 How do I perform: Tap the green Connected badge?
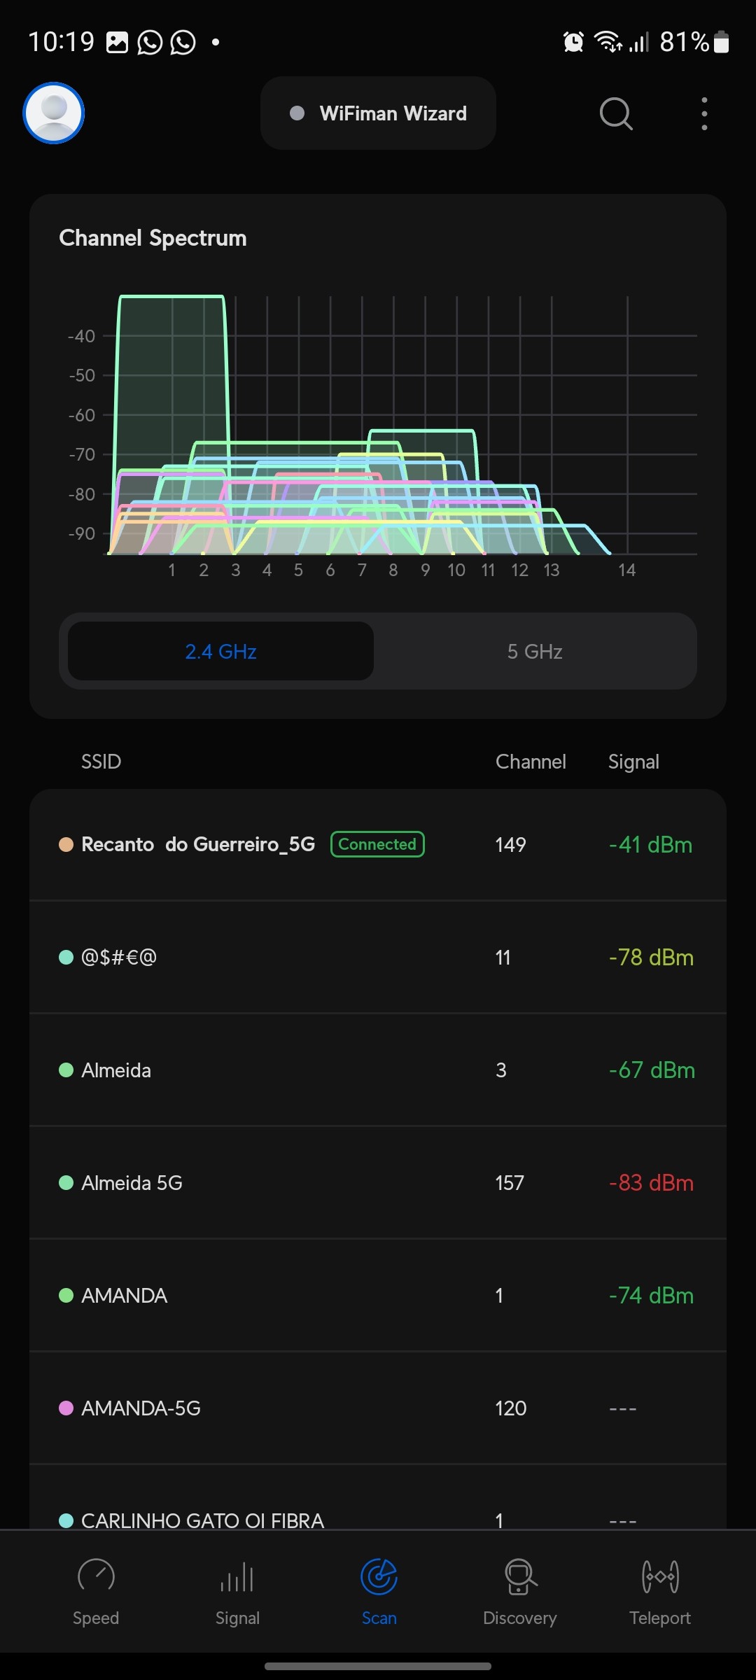coord(377,845)
